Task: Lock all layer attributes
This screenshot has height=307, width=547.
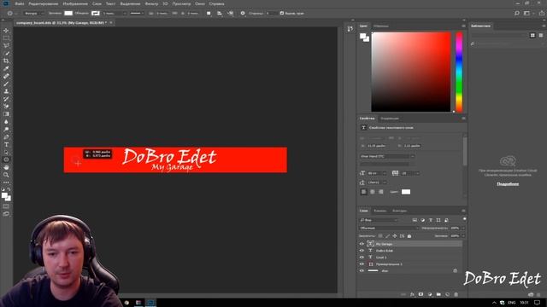Action: click(x=409, y=236)
